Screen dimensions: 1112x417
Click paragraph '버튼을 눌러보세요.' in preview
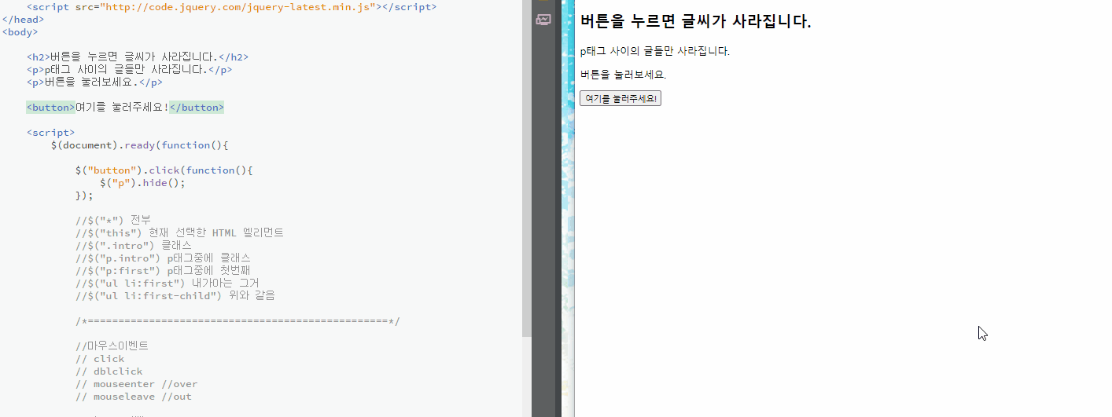(624, 75)
